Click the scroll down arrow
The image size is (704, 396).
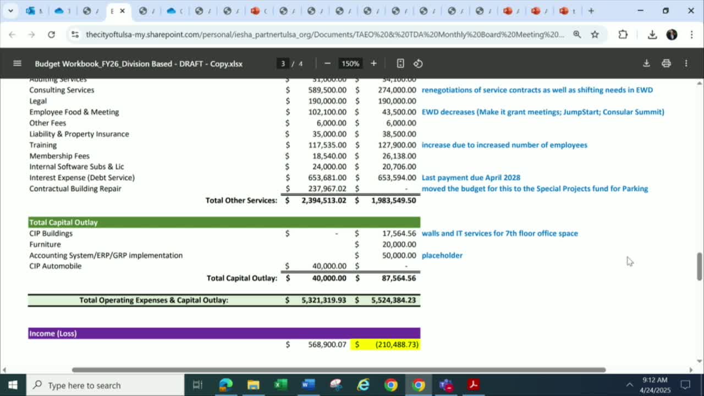700,361
